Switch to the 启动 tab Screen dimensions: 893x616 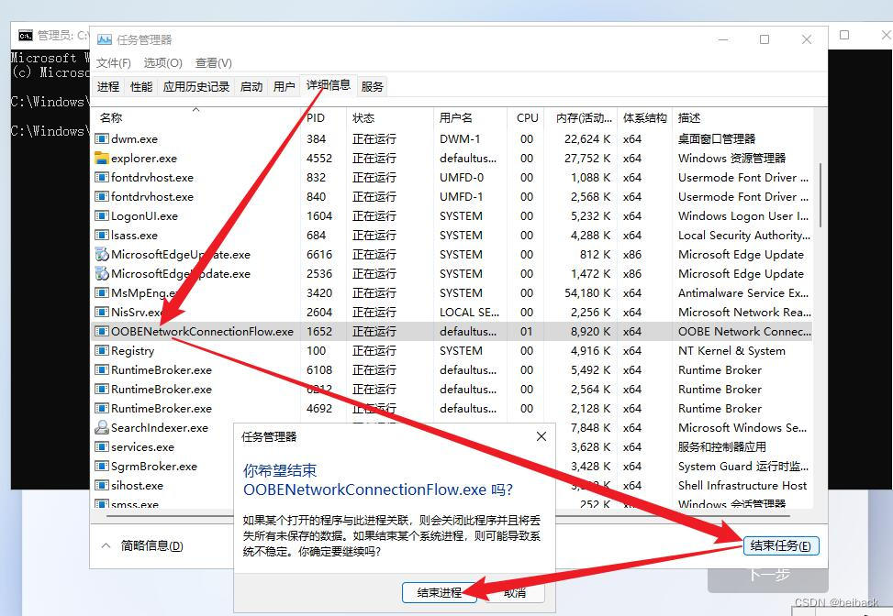[x=251, y=86]
